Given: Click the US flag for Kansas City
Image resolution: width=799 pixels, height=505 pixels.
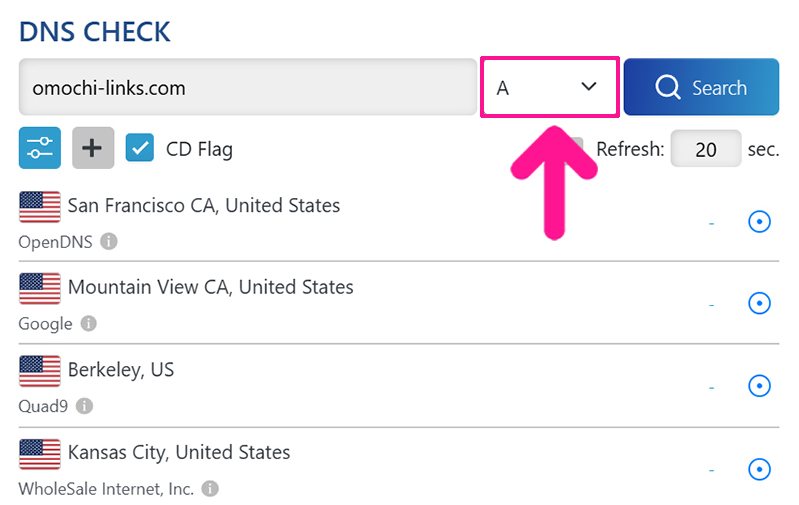Looking at the screenshot, I should tap(40, 453).
